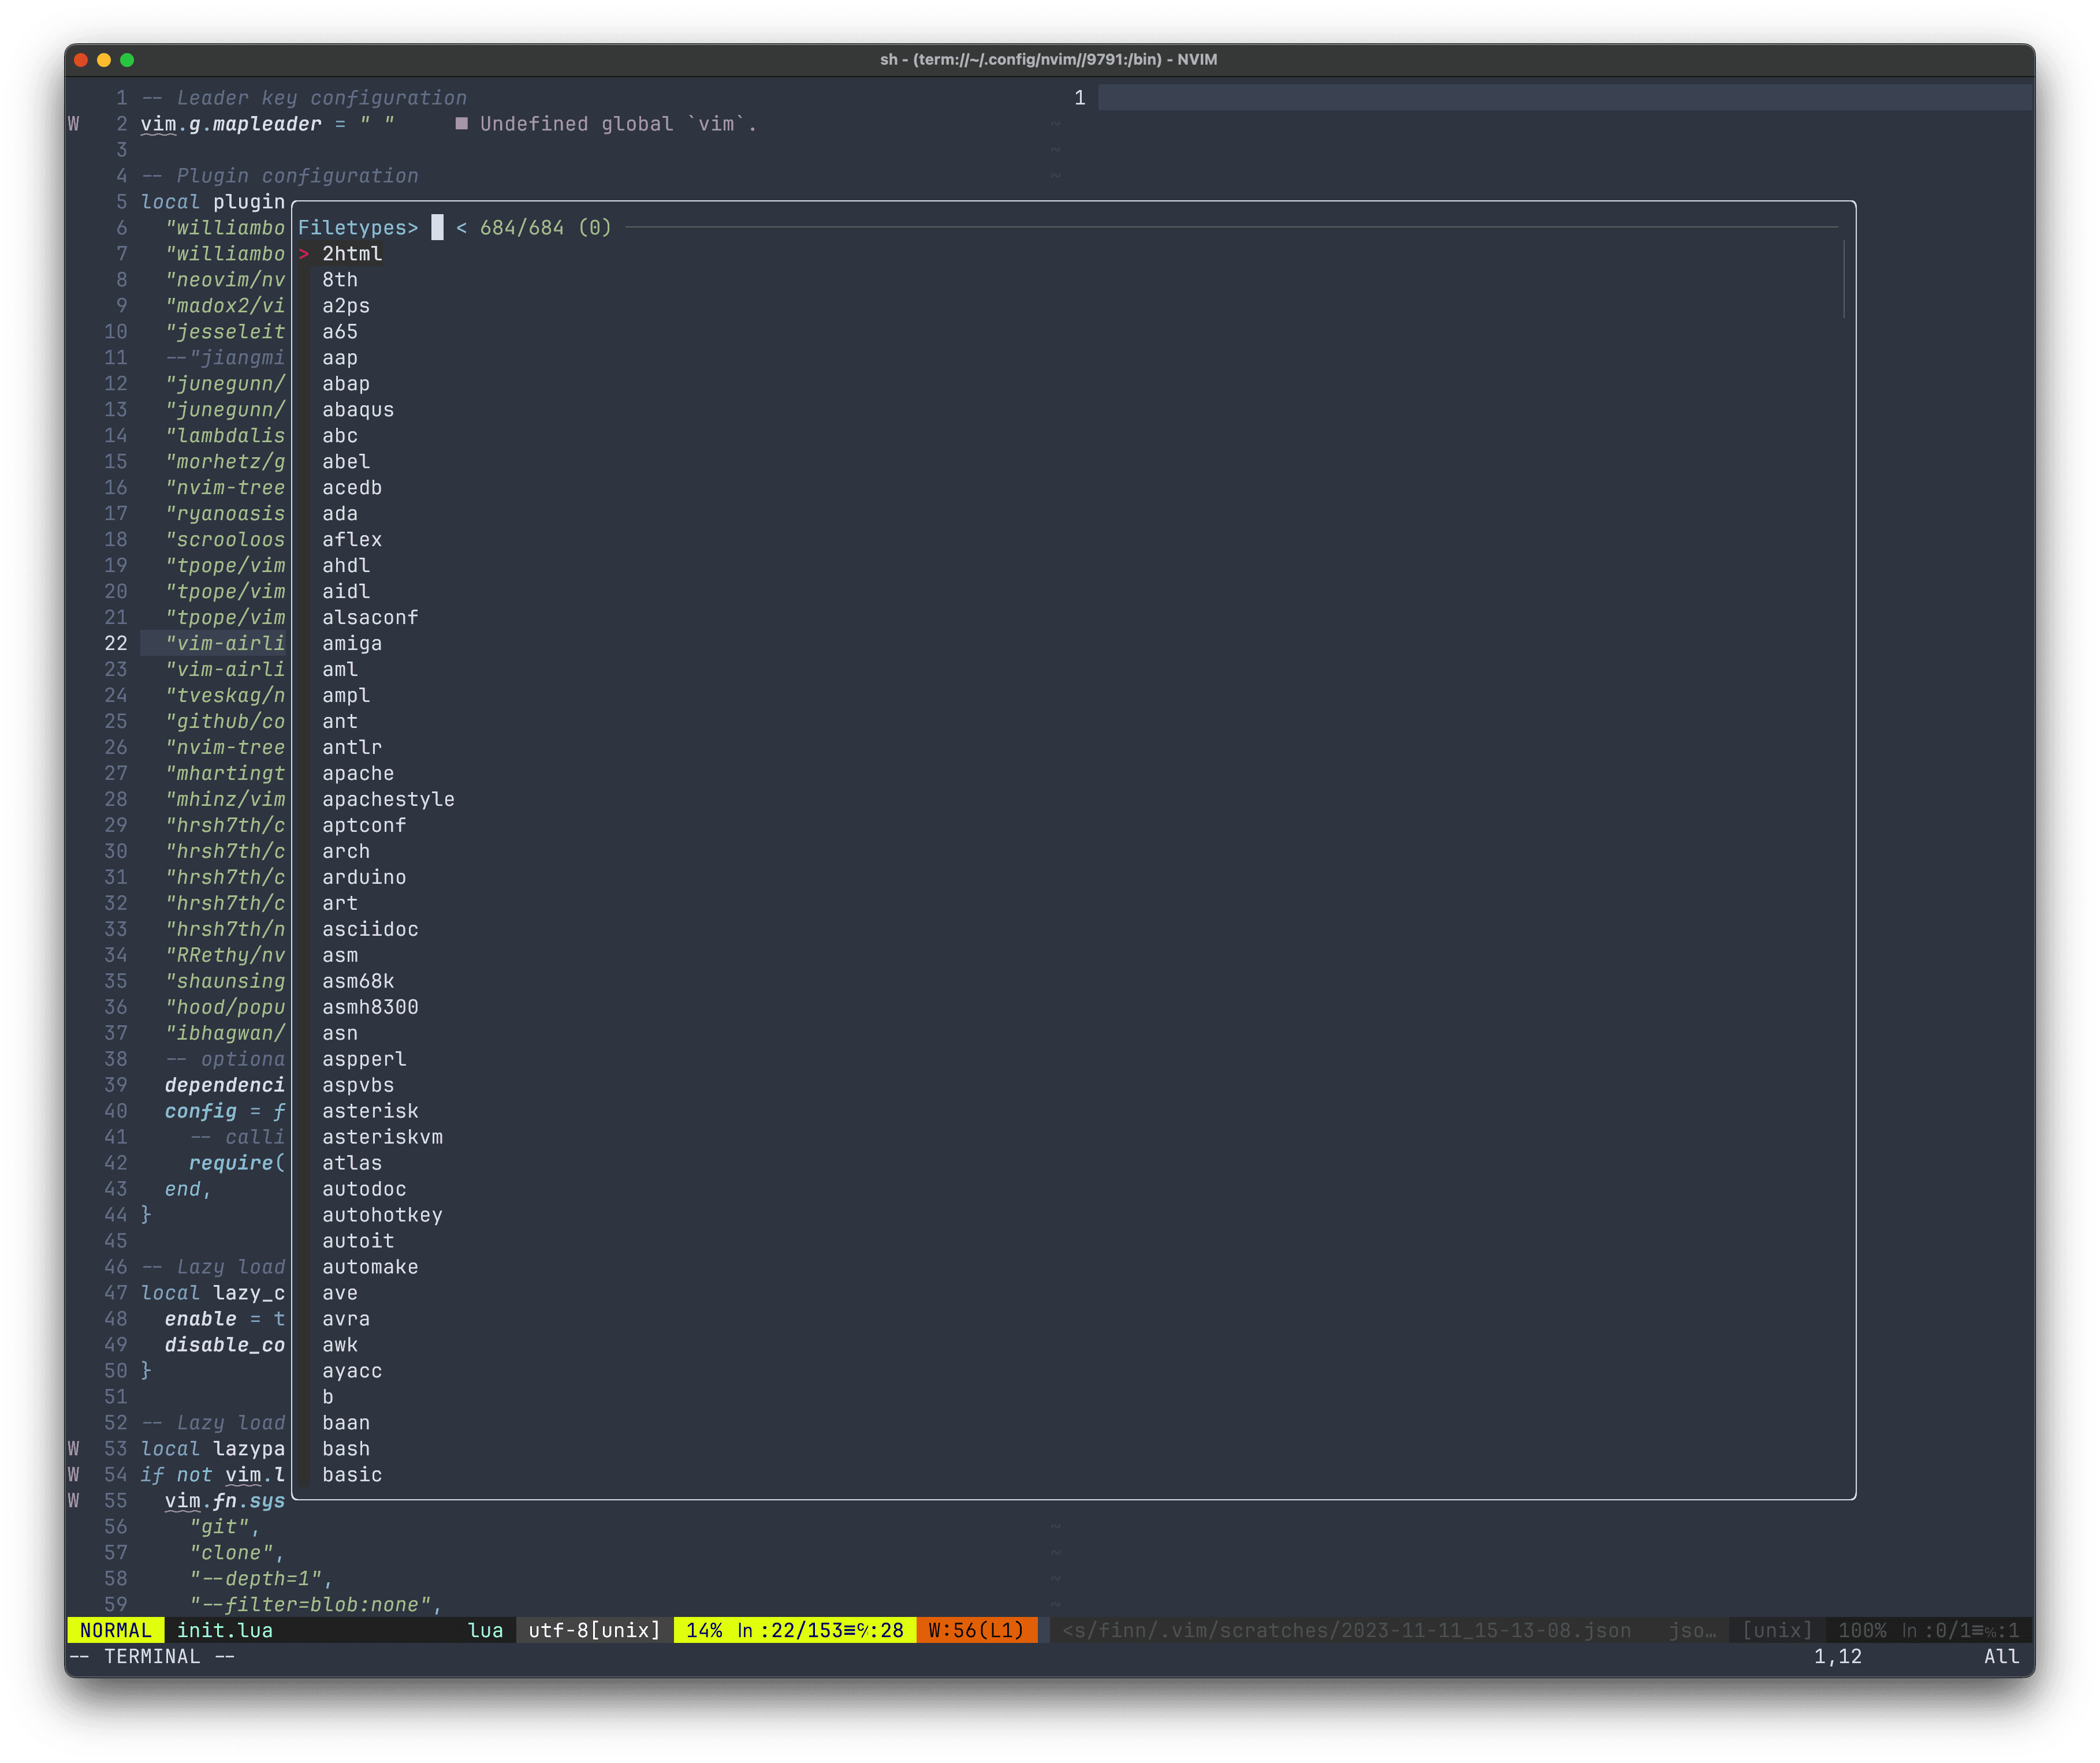This screenshot has width=2100, height=1763.
Task: Click the red pointer arrow next to 2html
Action: click(305, 254)
